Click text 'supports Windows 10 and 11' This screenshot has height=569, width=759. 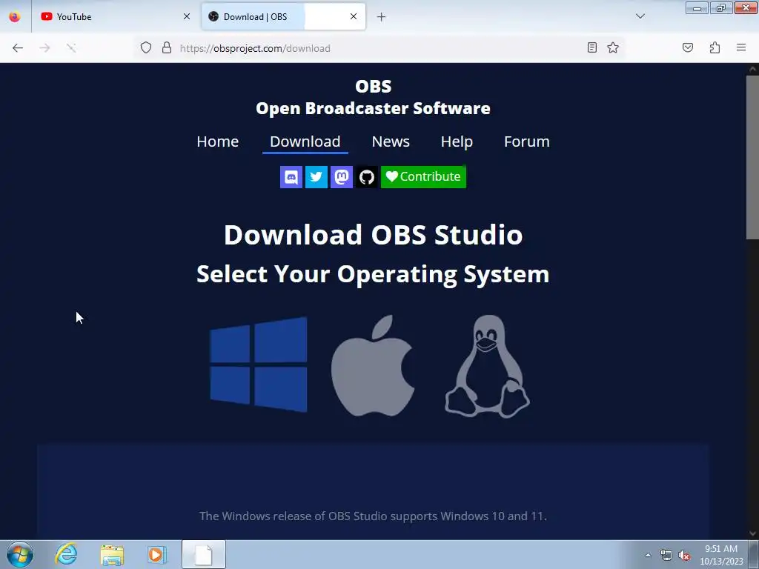[468, 516]
